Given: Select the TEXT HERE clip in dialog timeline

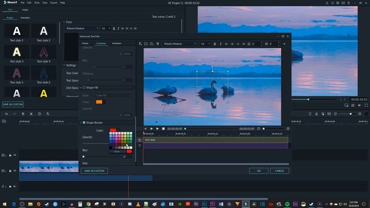Looking at the screenshot, I should [x=216, y=140].
